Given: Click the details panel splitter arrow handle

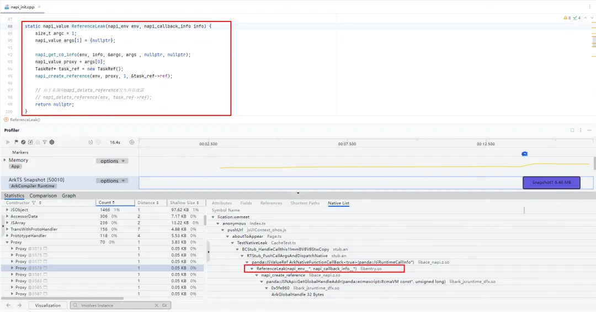Looking at the screenshot, I should point(208,251).
